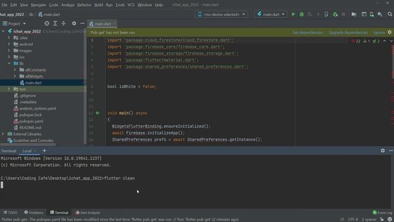
Task: Open the Tools menu
Action: pos(120,5)
